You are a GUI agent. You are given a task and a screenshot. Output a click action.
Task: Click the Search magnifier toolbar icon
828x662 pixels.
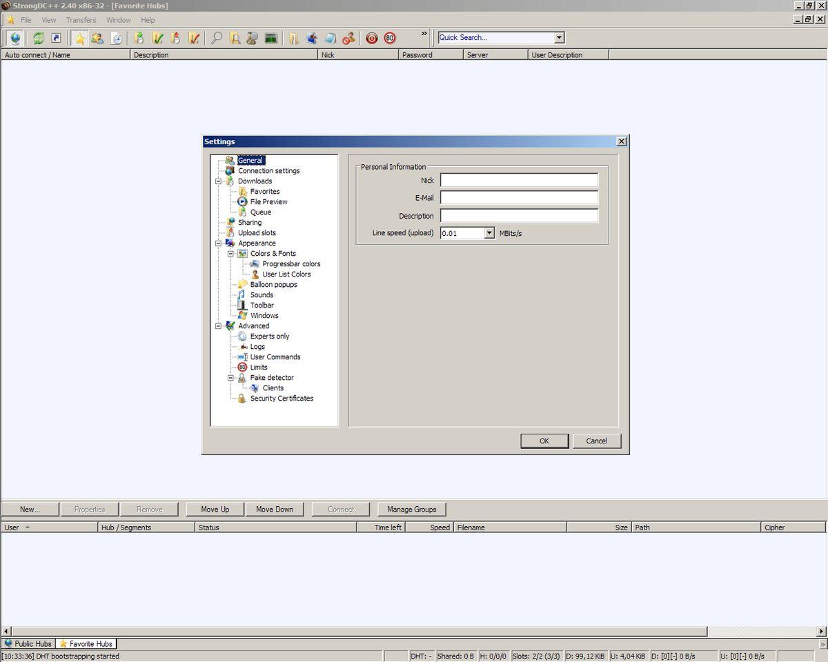pyautogui.click(x=217, y=38)
